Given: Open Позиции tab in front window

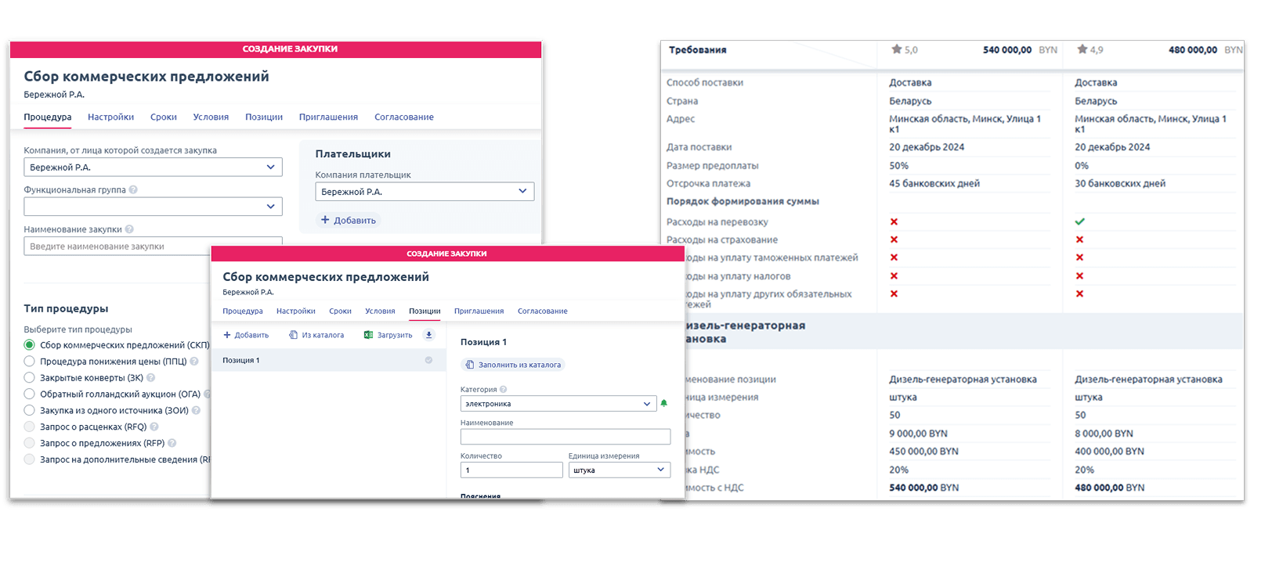Looking at the screenshot, I should (x=425, y=312).
